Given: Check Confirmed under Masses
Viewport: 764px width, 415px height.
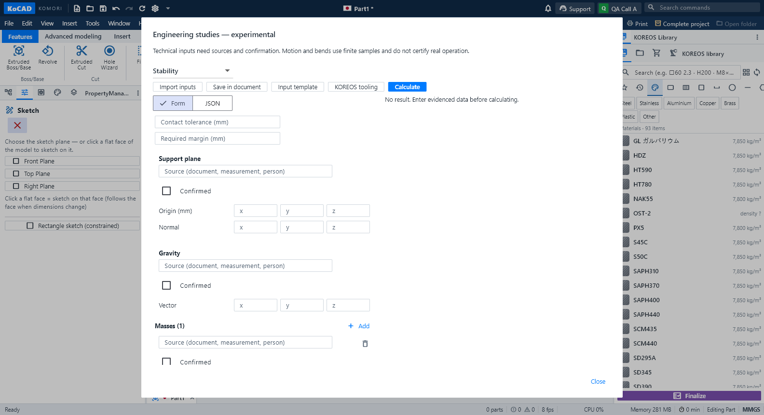Looking at the screenshot, I should [166, 361].
